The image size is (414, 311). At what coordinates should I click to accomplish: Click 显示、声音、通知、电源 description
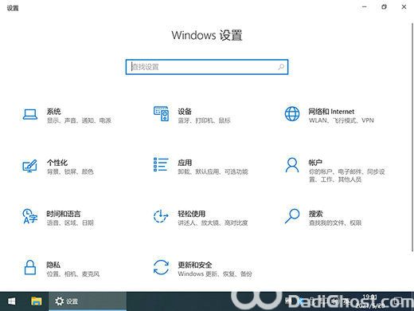79,120
